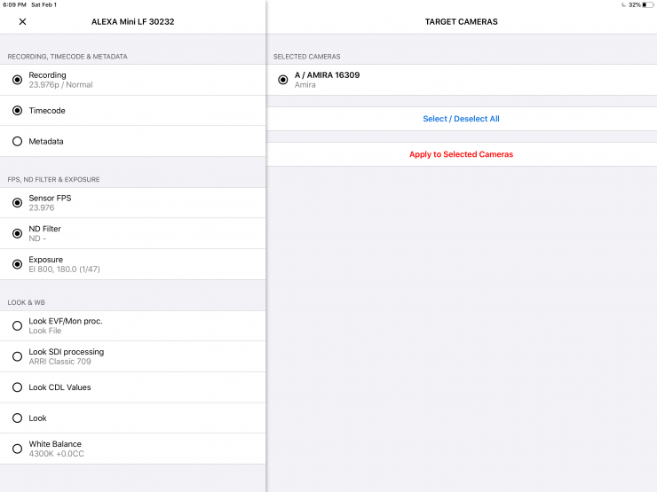Deselect the ND Filter option
This screenshot has width=657, height=492.
(x=17, y=233)
